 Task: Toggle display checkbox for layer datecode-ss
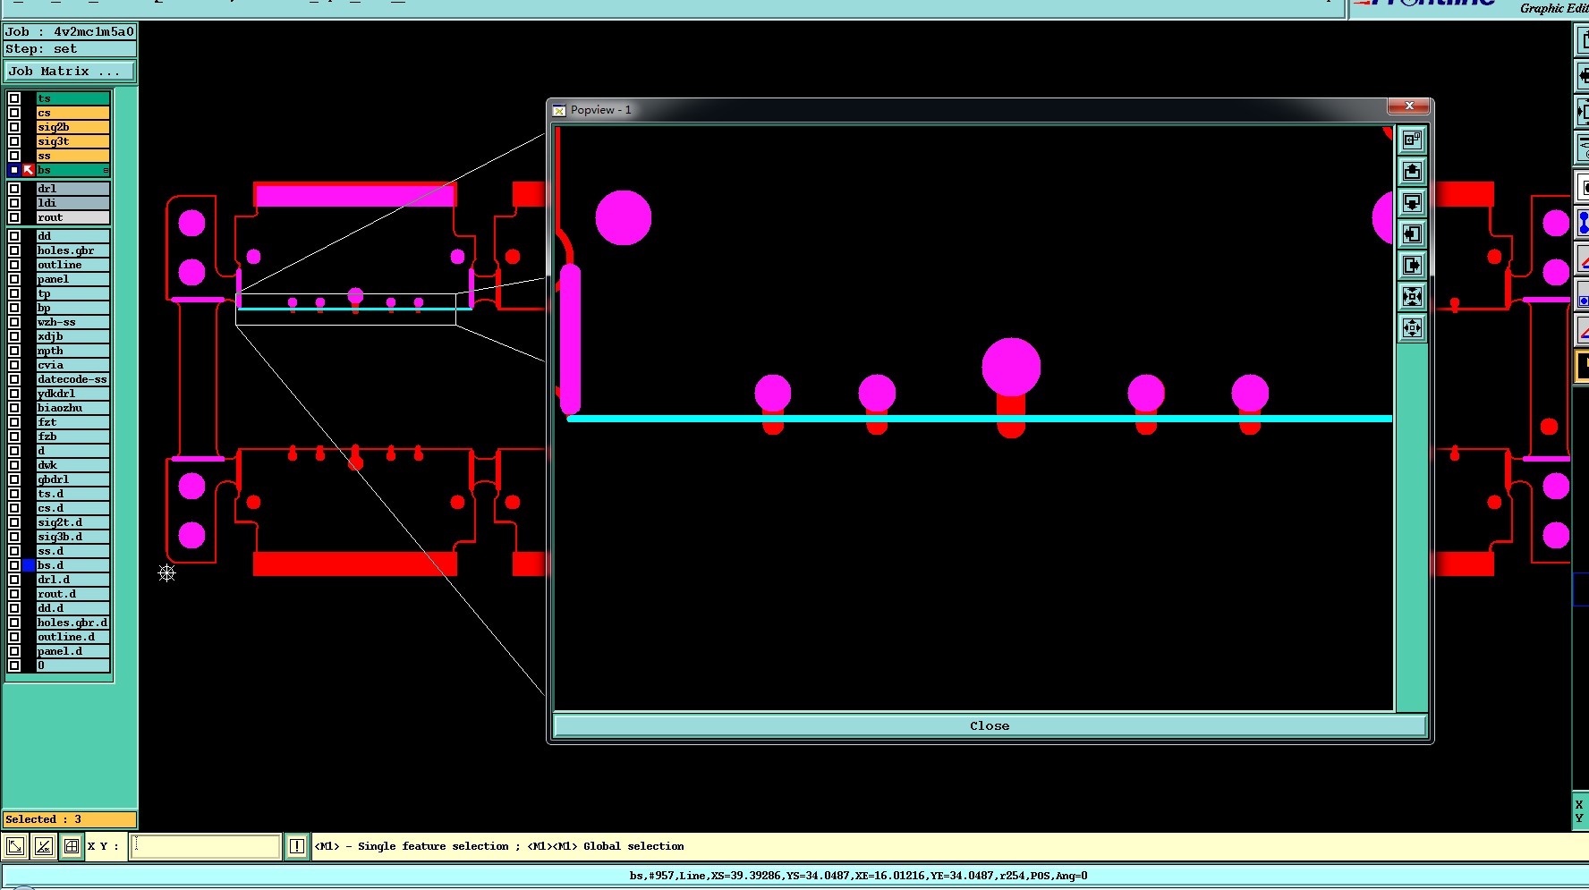14,379
